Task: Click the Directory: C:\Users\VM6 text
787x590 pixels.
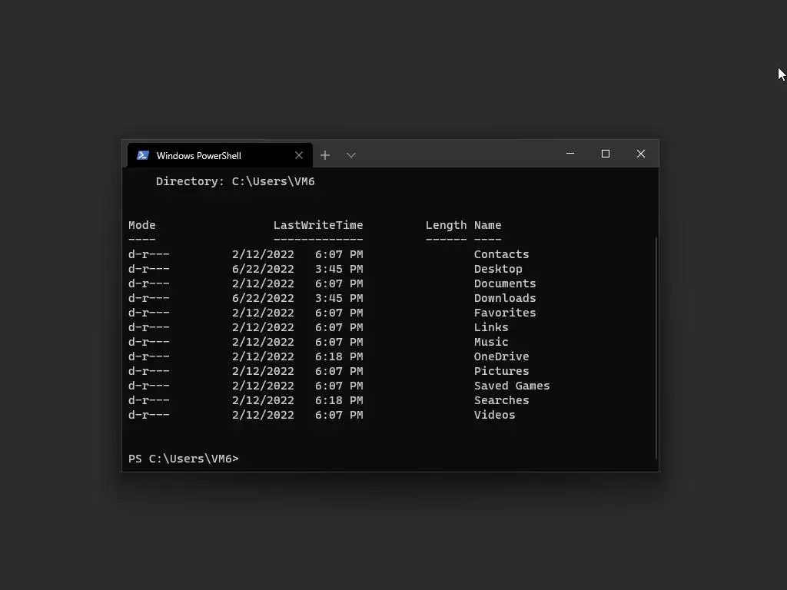Action: click(235, 181)
